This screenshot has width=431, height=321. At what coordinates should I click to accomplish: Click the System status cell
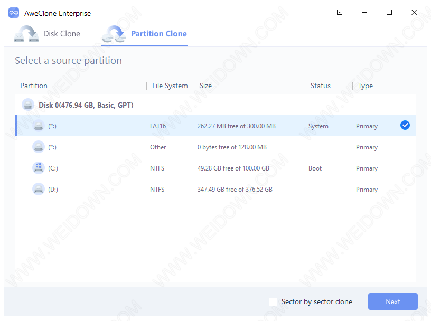pyautogui.click(x=318, y=126)
